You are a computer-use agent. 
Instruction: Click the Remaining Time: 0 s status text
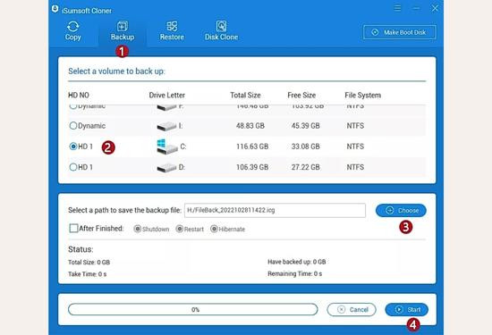pyautogui.click(x=294, y=273)
